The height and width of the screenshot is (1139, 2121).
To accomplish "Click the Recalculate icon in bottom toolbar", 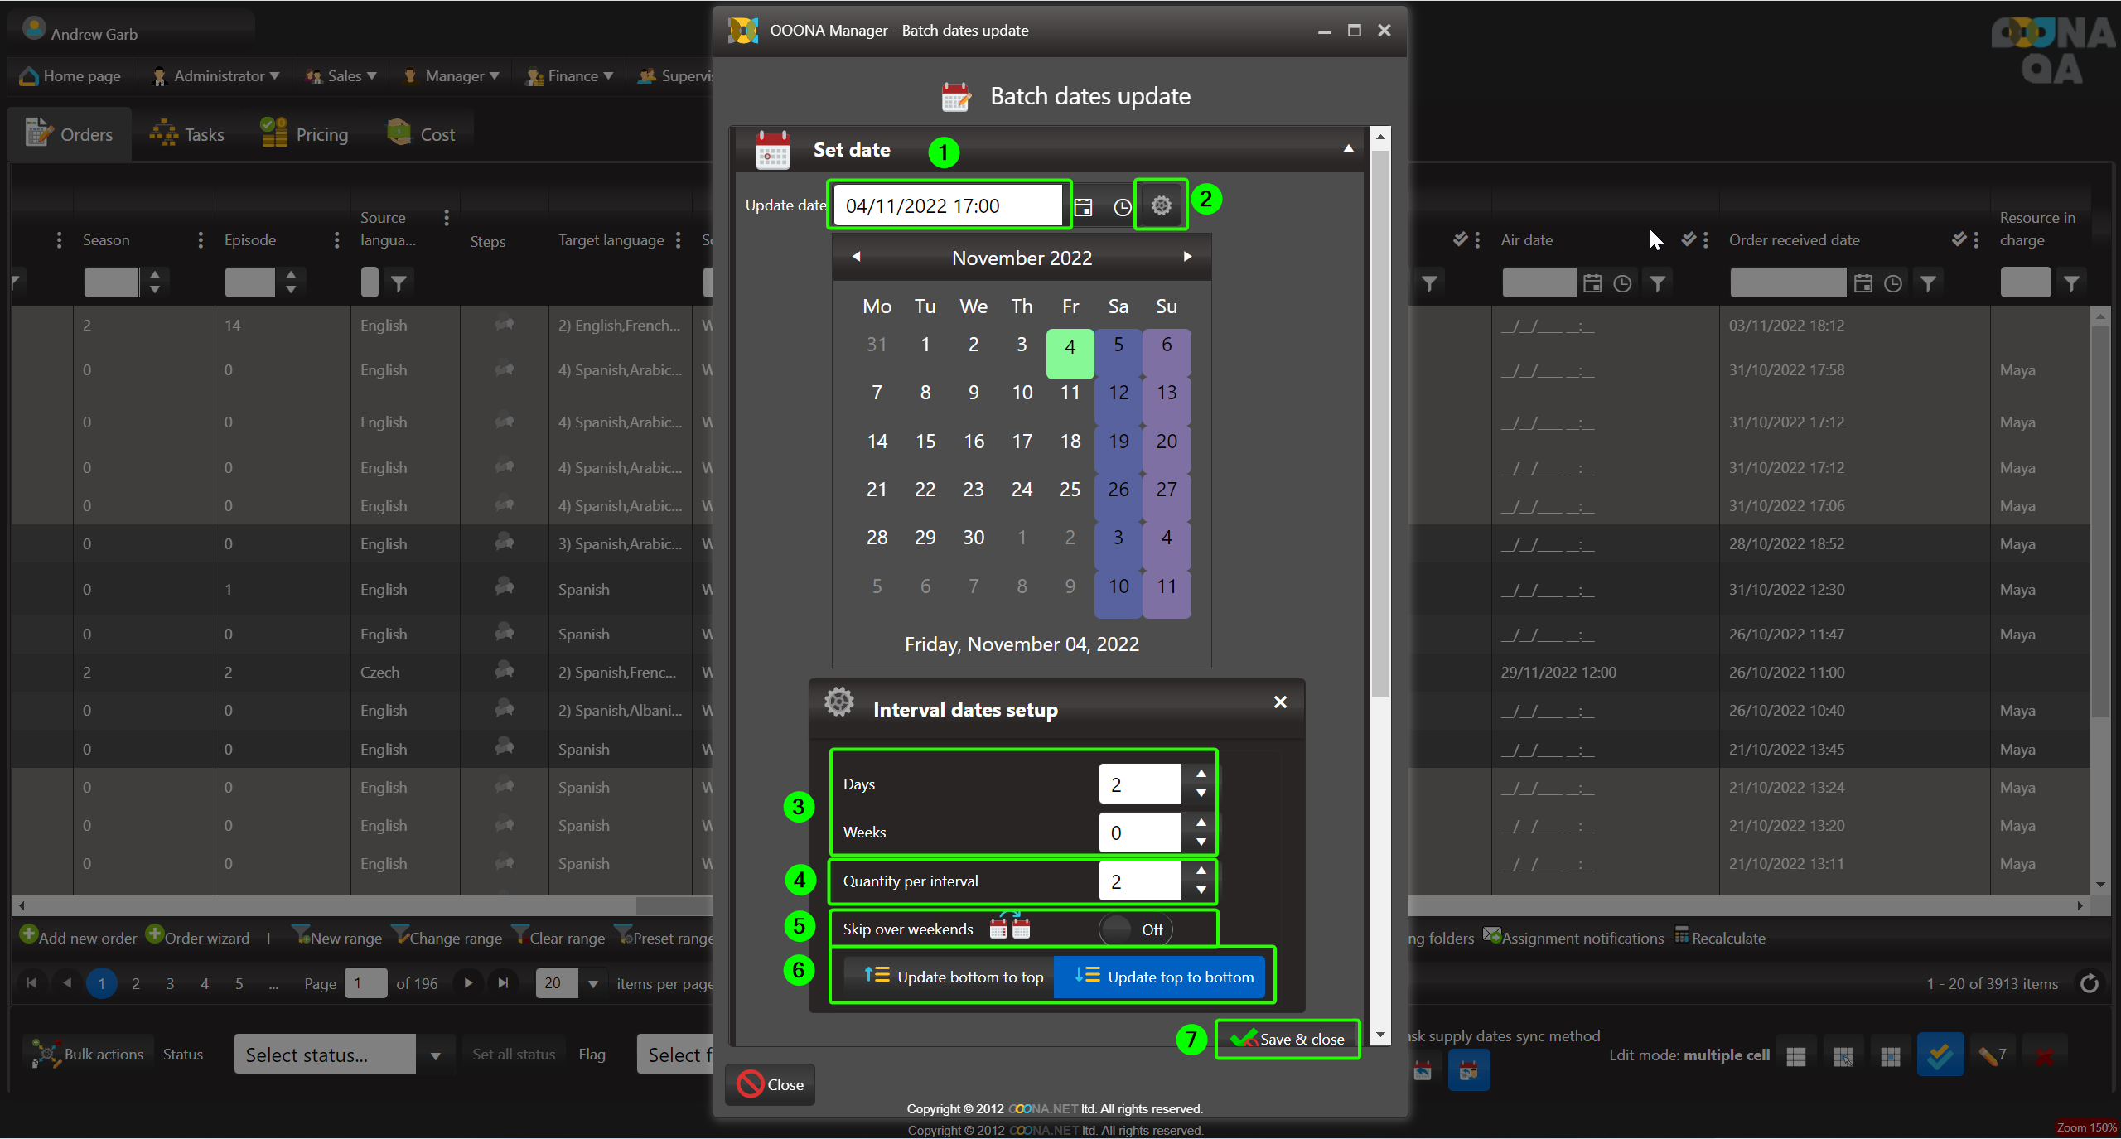I will [1681, 936].
